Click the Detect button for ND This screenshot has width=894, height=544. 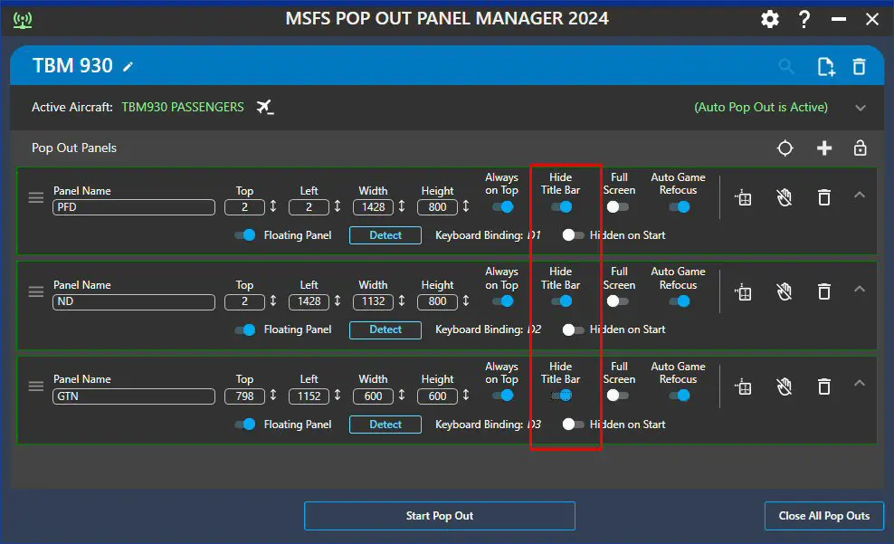coord(385,329)
